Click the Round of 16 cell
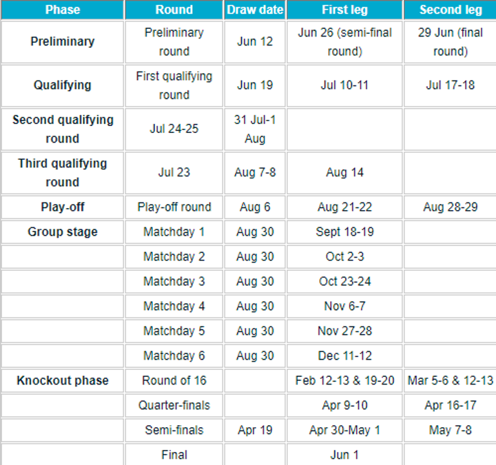Screen dimensions: 496x465 [x=174, y=381]
